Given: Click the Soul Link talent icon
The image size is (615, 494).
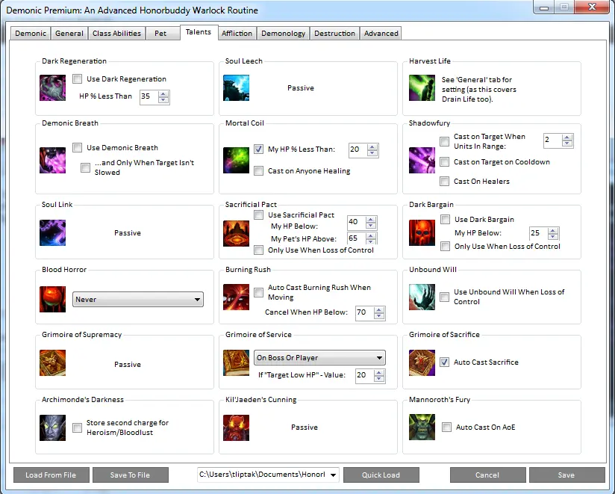Looking at the screenshot, I should (x=52, y=233).
